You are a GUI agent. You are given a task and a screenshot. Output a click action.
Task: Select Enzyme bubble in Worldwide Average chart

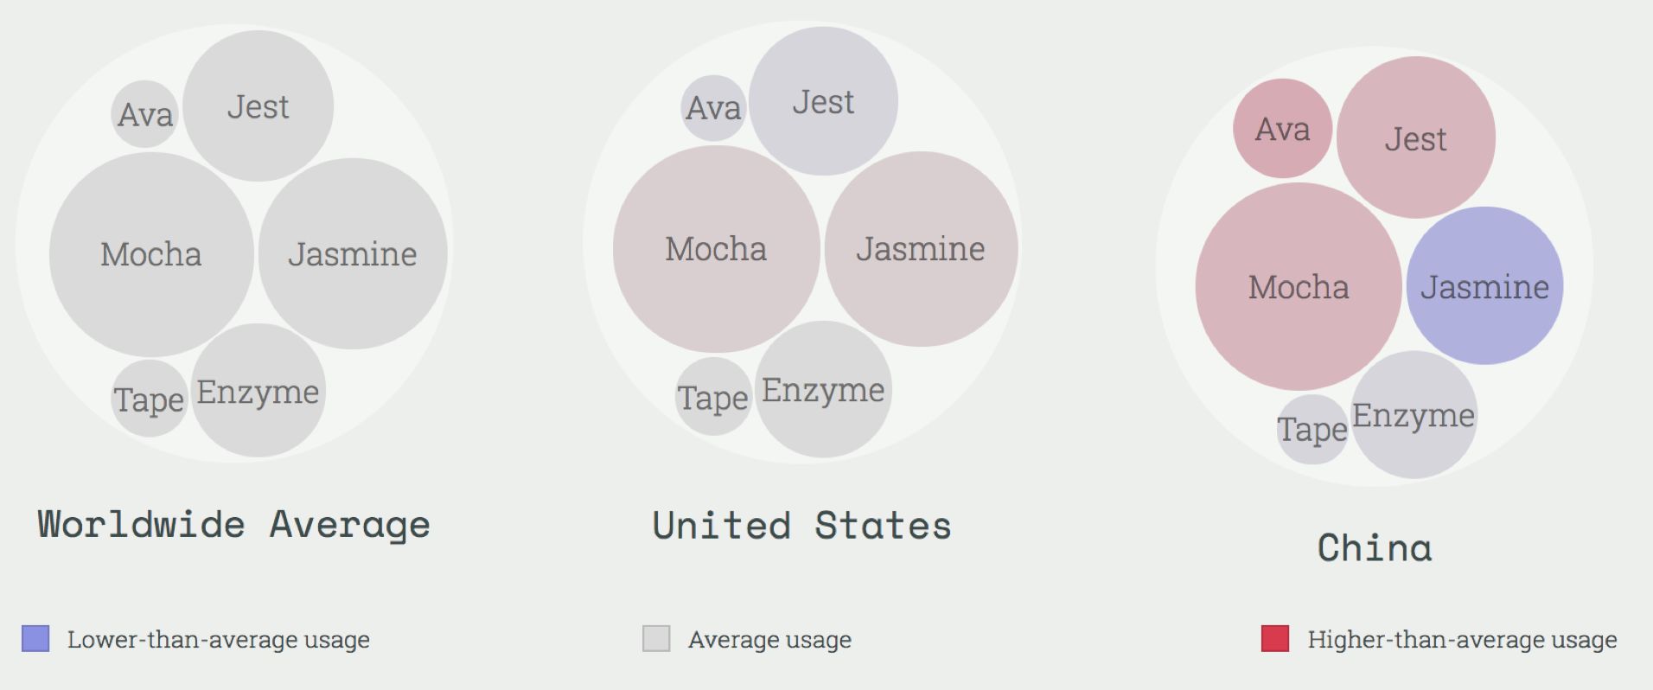[258, 392]
